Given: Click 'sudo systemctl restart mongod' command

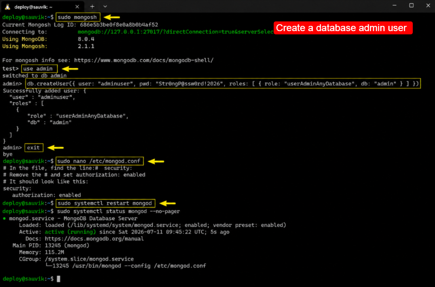Looking at the screenshot, I should (x=105, y=203).
